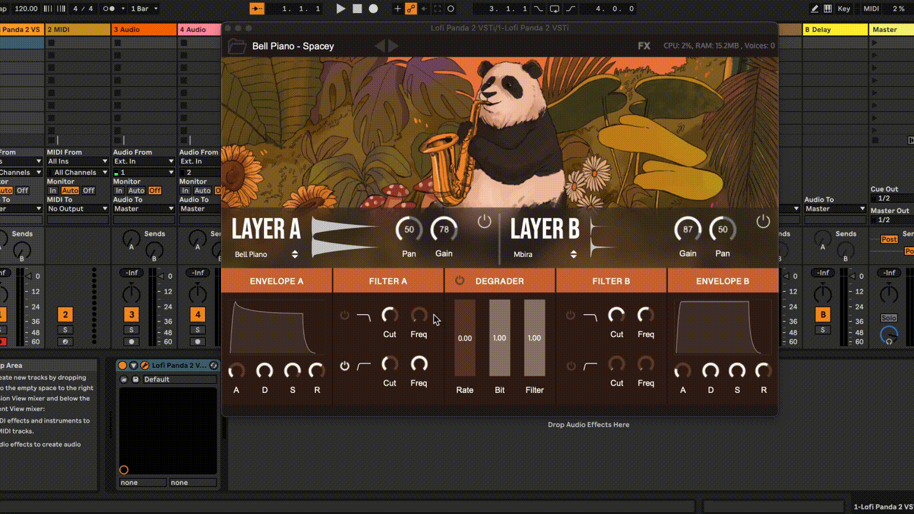The width and height of the screenshot is (914, 514).
Task: Open MIDI From All Ins dropdown
Action: 78,162
